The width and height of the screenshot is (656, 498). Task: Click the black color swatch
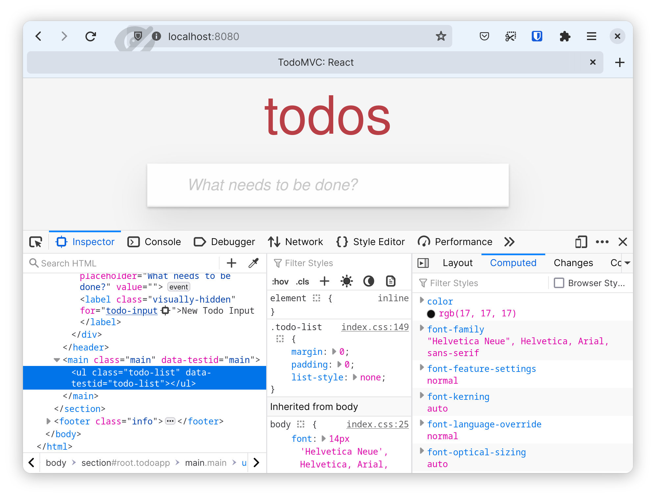coord(431,314)
